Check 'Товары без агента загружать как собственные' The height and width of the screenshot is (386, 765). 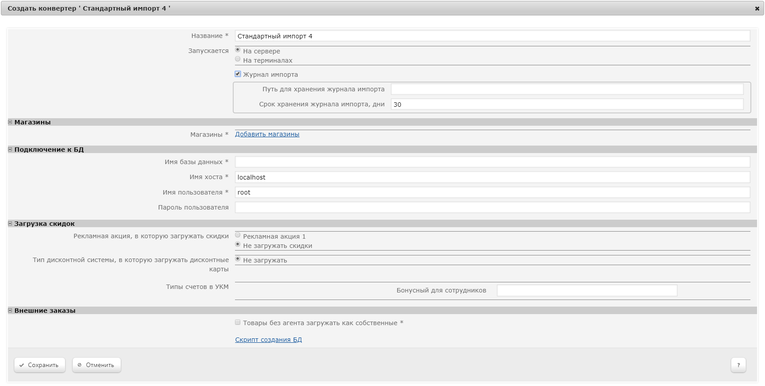[x=238, y=322]
